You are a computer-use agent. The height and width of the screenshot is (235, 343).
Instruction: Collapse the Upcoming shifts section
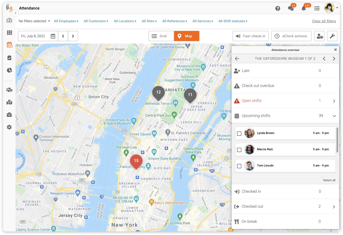pyautogui.click(x=334, y=116)
